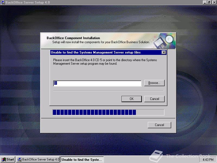Minimize the BackOffice Server Setup window
Image resolution: width=217 pixels, height=163 pixels.
click(x=205, y=2)
